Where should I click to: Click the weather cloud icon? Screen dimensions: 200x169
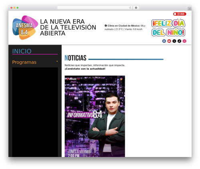(106, 26)
